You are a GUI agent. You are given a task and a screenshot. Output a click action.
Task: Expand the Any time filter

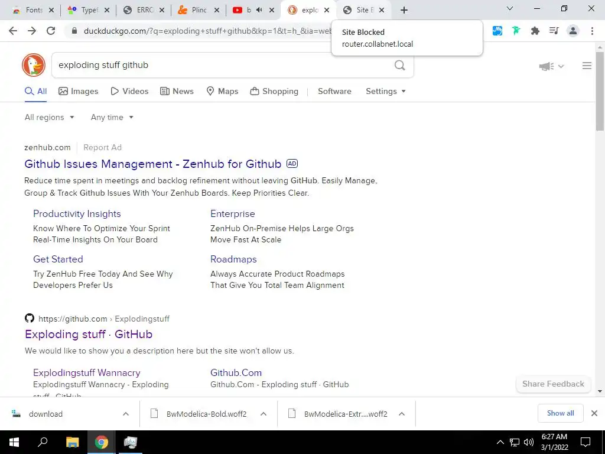point(112,118)
